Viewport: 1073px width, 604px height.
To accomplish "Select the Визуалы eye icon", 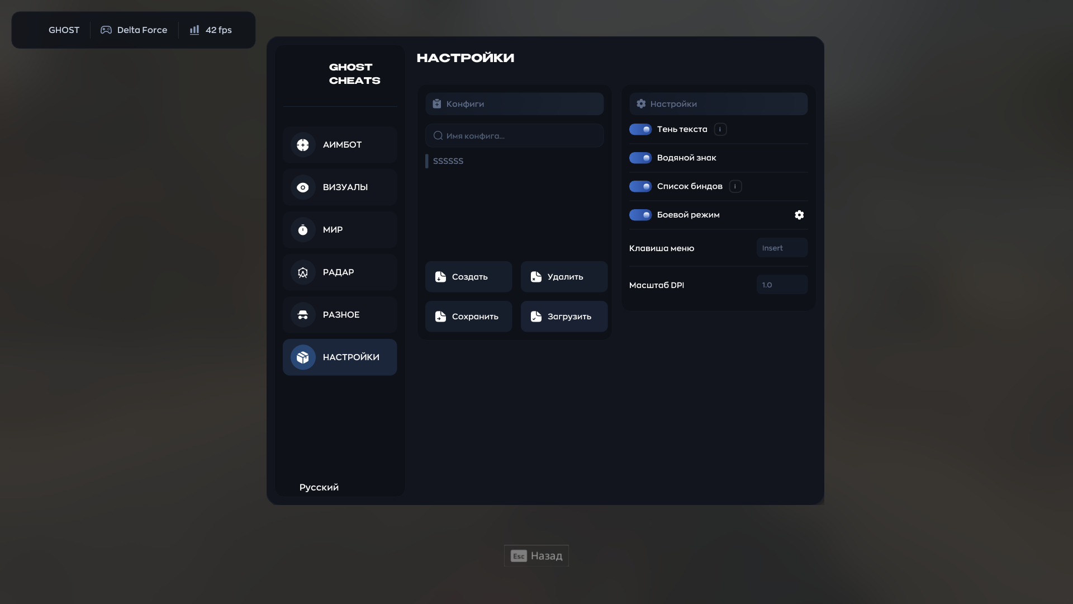I will coord(303,187).
